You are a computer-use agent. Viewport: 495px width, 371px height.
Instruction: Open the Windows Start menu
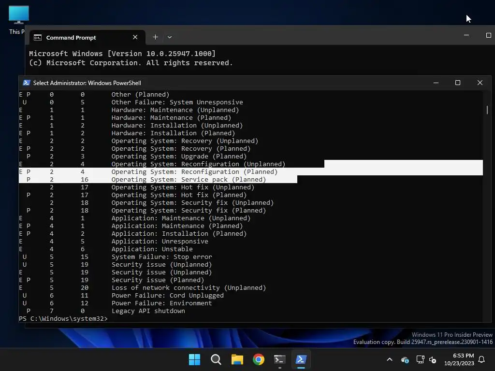click(x=194, y=359)
